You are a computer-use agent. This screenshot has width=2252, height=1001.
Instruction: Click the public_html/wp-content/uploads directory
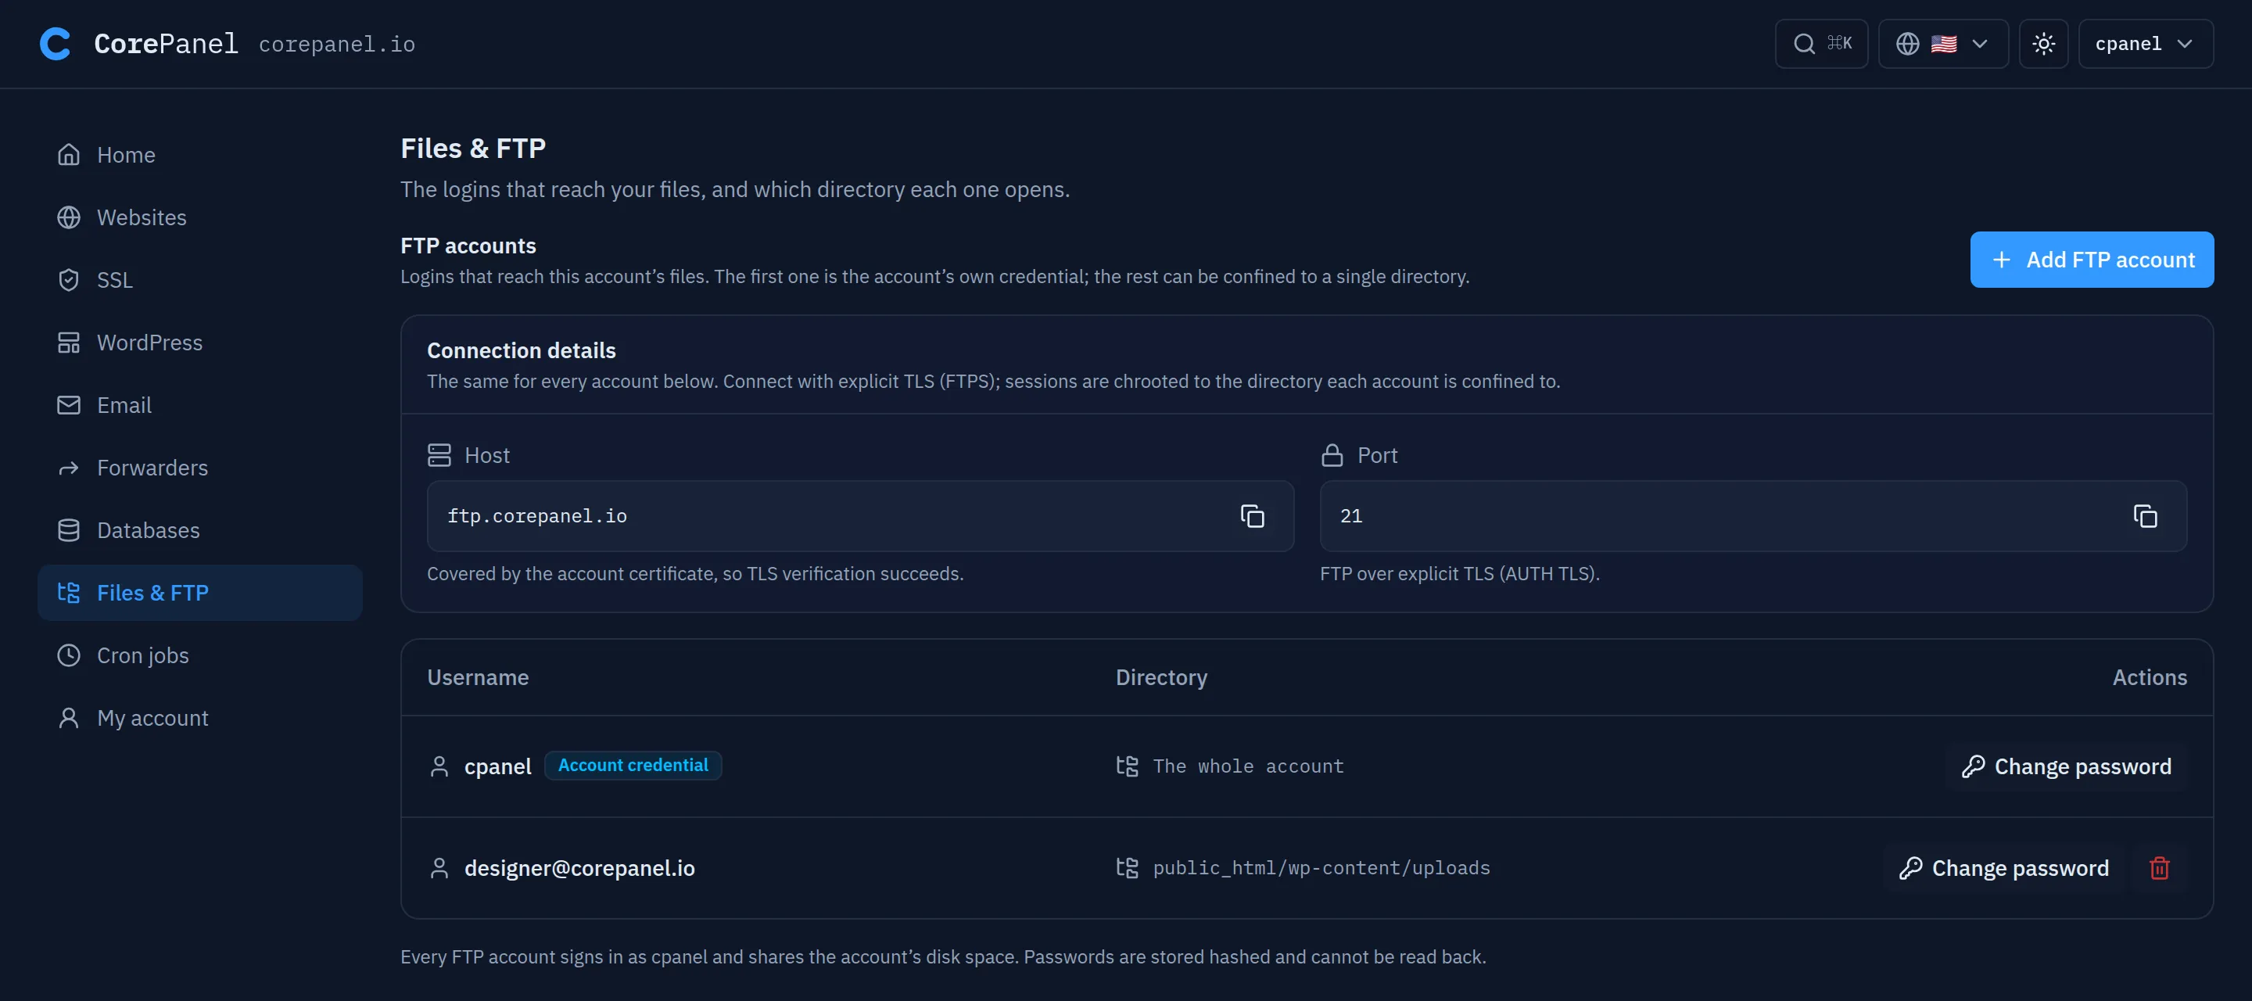pos(1321,868)
